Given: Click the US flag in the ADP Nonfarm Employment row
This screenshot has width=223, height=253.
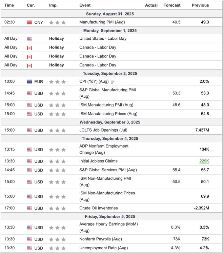Looking at the screenshot, I should [29, 150].
